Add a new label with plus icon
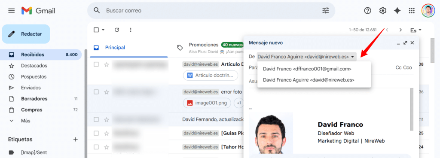The image size is (440, 158). coord(75,139)
